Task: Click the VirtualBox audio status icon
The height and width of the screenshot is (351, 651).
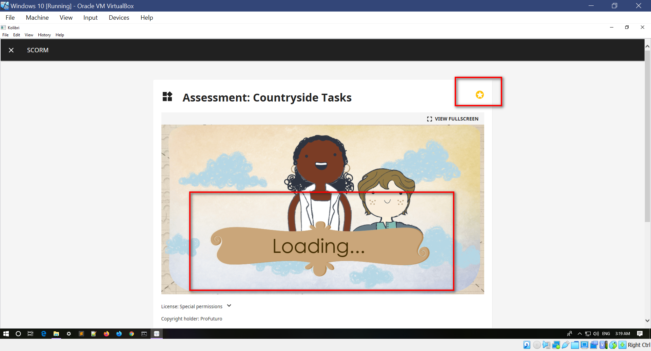Action: pyautogui.click(x=546, y=345)
